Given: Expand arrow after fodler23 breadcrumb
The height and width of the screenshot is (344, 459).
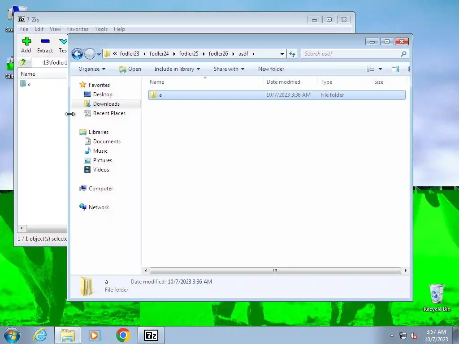Looking at the screenshot, I should [145, 54].
